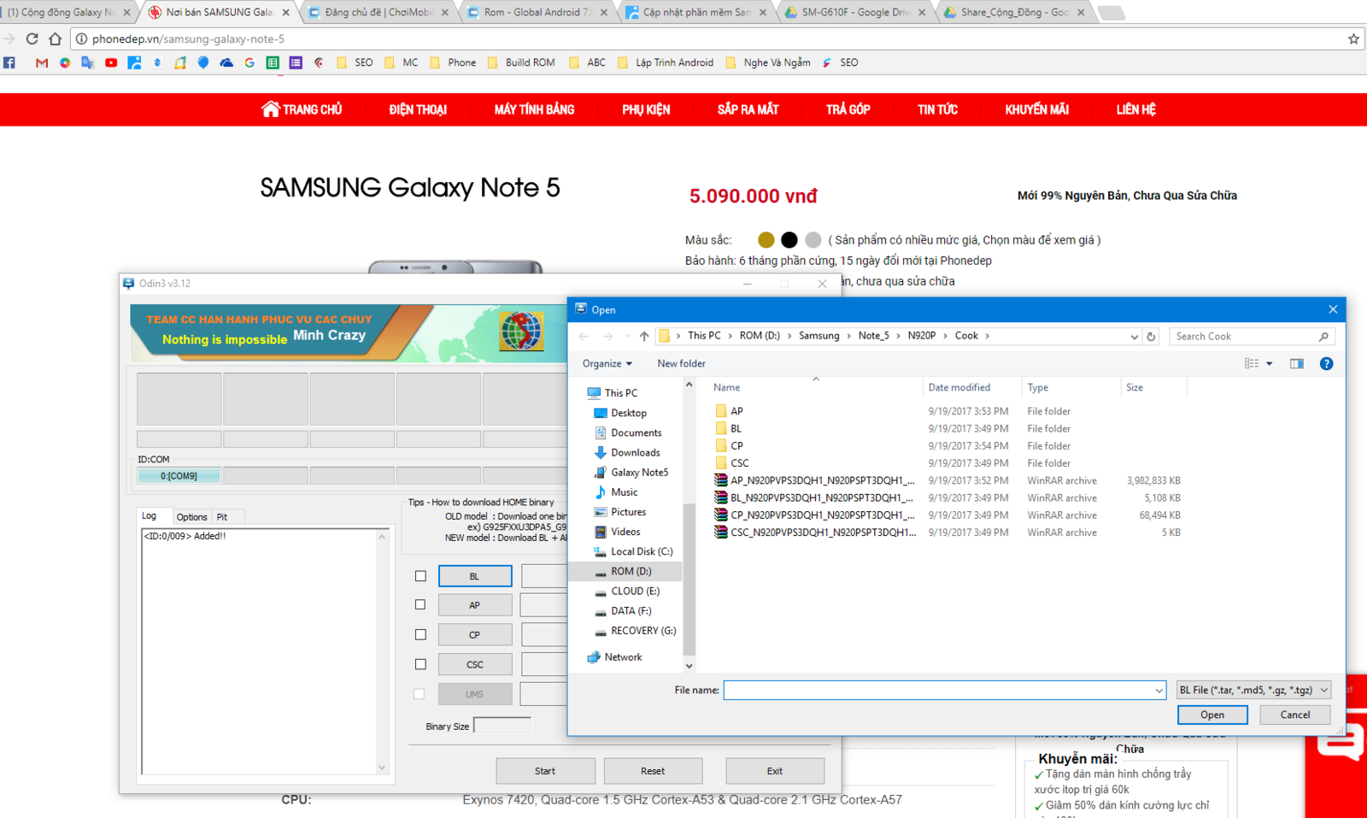The width and height of the screenshot is (1367, 818).
Task: Open the Buiild ROM bookmark folder
Action: pos(521,62)
